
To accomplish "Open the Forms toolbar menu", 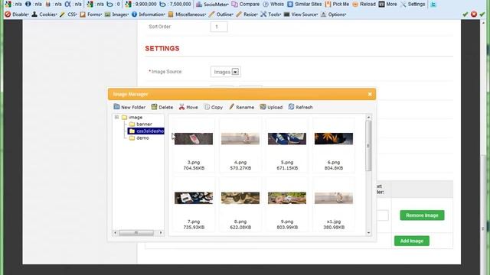I will (91, 15).
